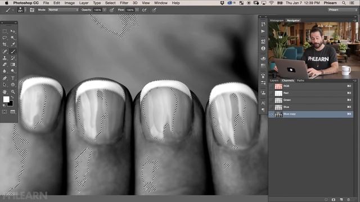Select the Gradient tool
The height and width of the screenshot is (202, 360).
[13, 65]
